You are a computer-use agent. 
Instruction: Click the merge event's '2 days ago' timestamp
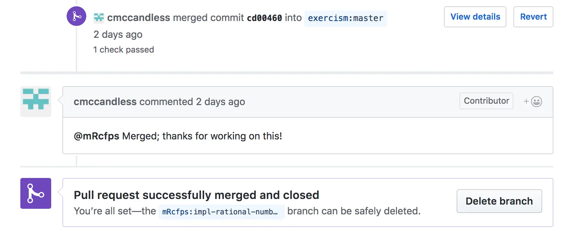tap(118, 34)
